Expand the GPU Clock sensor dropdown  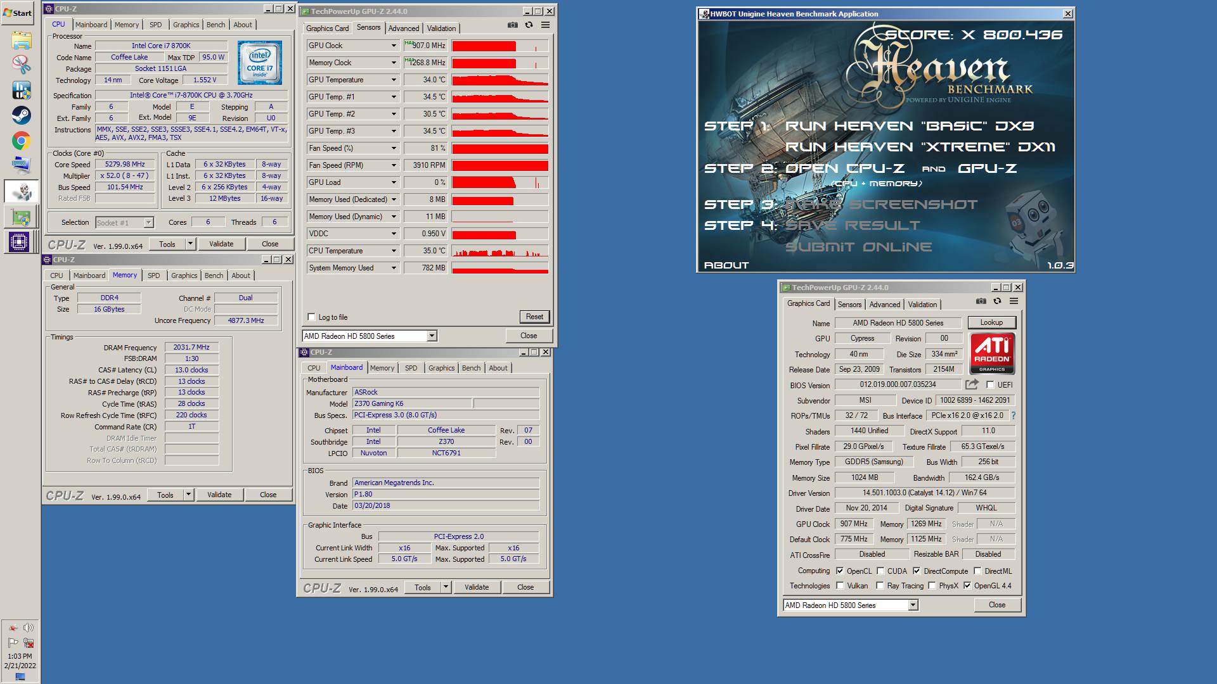pos(394,46)
